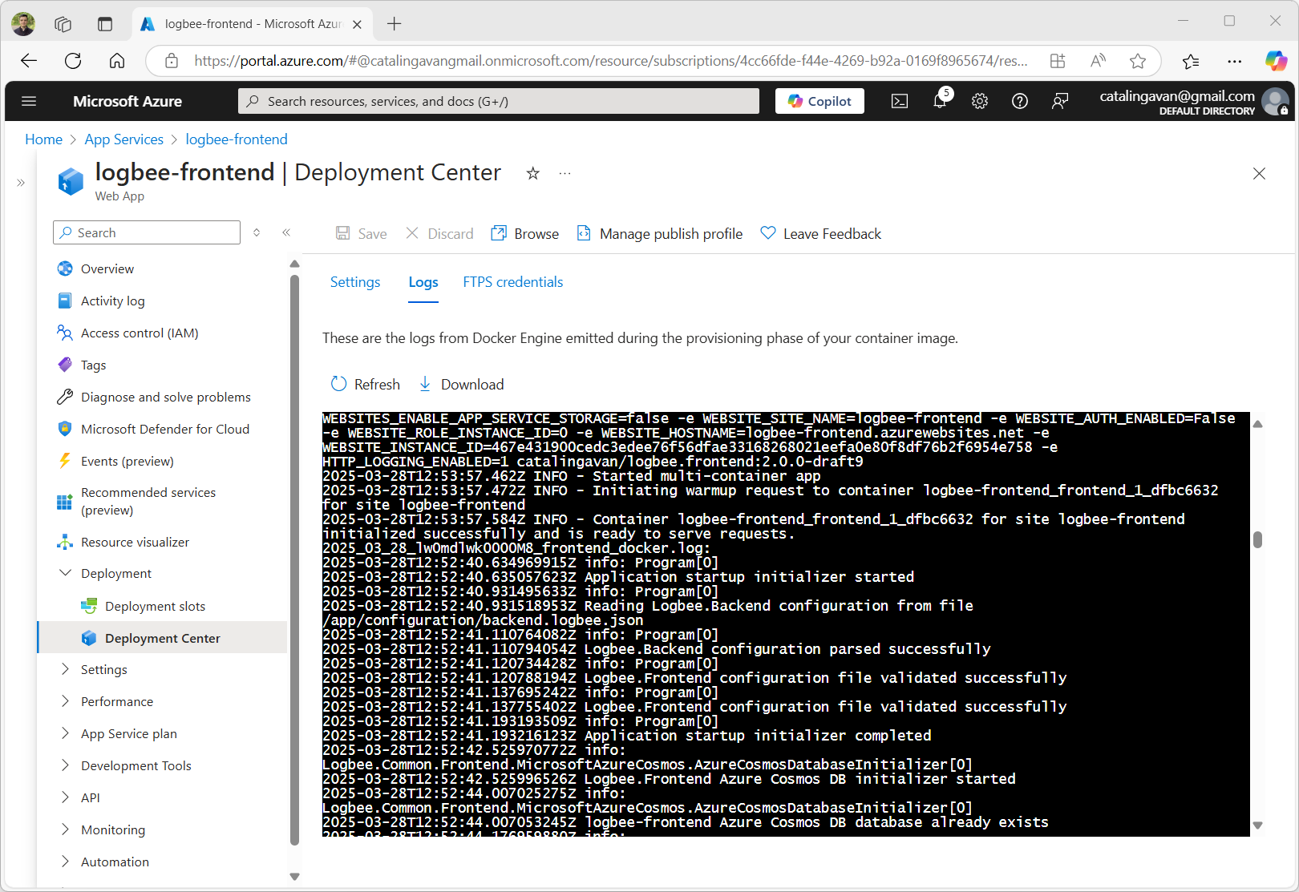1299x892 pixels.
Task: Open Microsoft Defender for Cloud
Action: tap(164, 429)
